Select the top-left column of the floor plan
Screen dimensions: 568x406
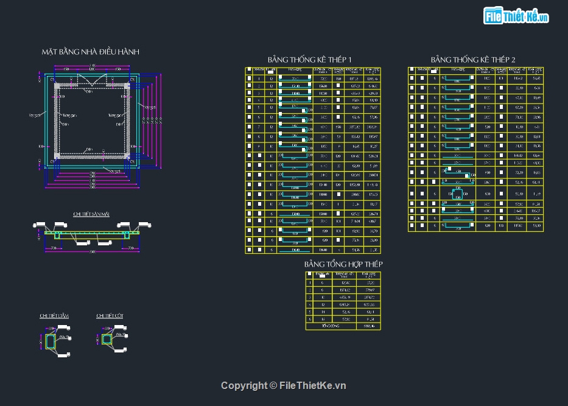pyautogui.click(x=57, y=87)
